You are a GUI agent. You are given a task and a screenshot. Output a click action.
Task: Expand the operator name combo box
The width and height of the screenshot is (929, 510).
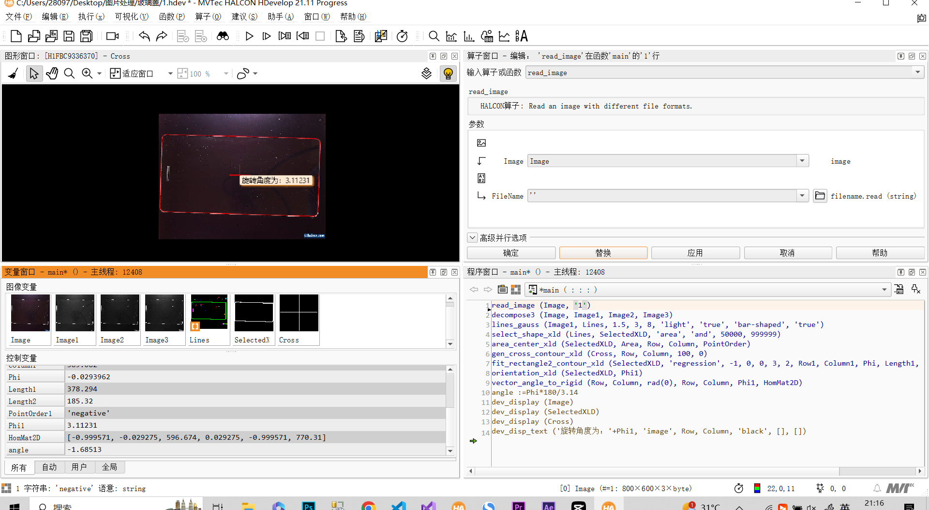[x=917, y=72]
